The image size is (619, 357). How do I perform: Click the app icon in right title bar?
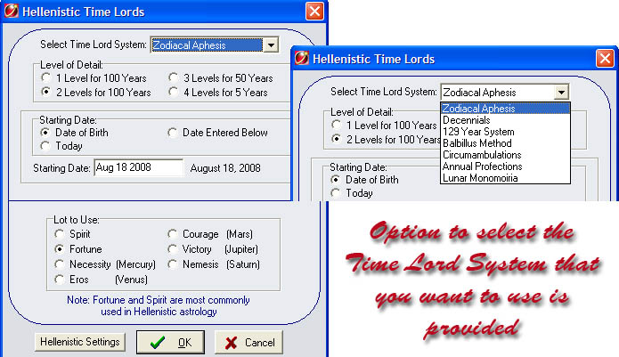[x=304, y=59]
